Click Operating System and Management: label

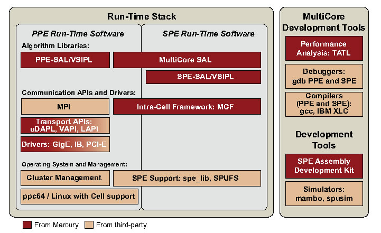pos(75,164)
